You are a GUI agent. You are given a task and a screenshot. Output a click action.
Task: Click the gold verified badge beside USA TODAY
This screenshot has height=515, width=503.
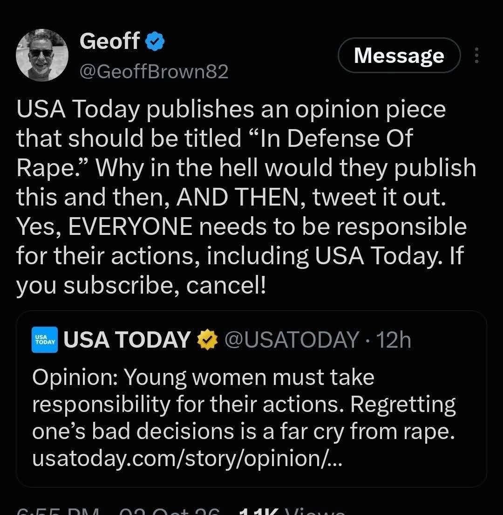click(207, 340)
